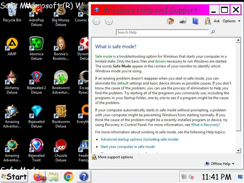Click the muted volume tray icon

pyautogui.click(x=191, y=177)
